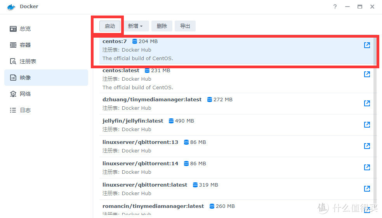Click size database icon beside centos:7

[x=134, y=42]
